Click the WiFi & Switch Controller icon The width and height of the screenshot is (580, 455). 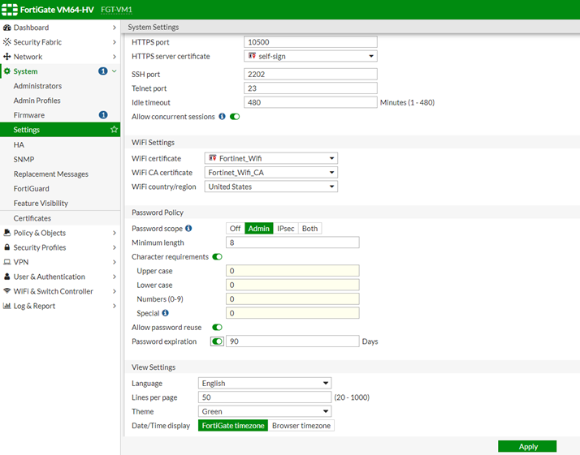[x=7, y=291]
